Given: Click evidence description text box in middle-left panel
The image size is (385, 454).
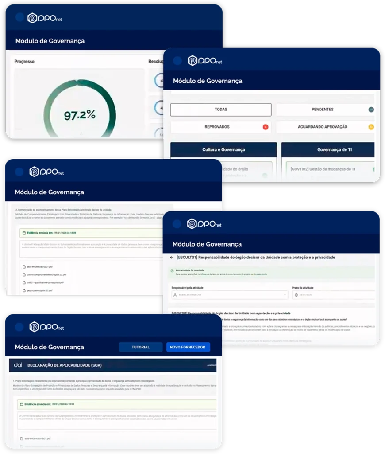Looking at the screenshot, I should pos(91,249).
